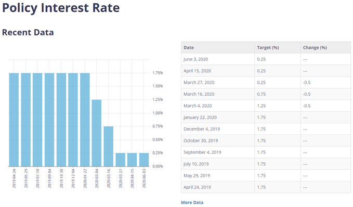Click the 0.25 target for June 3, 2020
Viewport: 353px width, 207px height.
(262, 59)
